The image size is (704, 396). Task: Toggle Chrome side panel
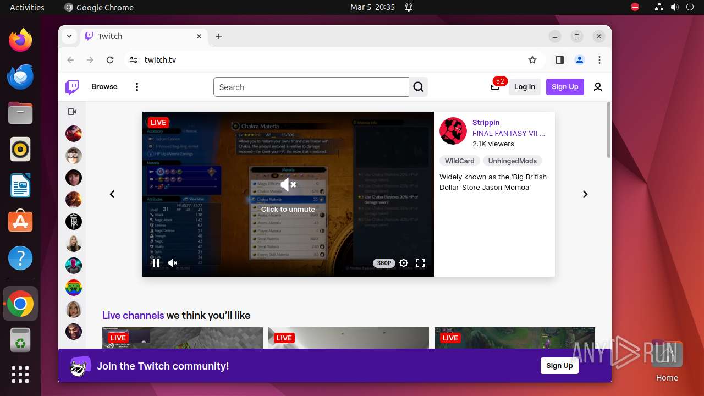point(560,60)
